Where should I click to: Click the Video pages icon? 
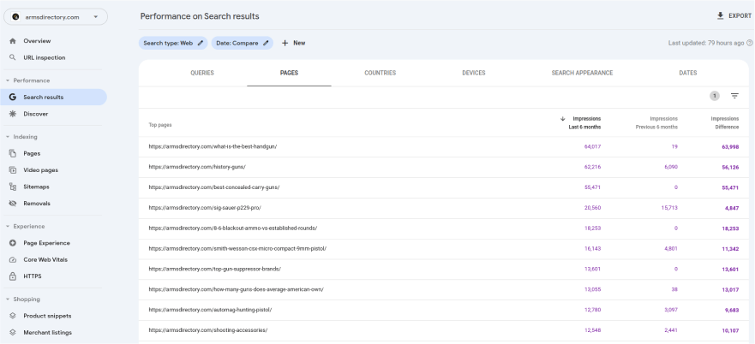click(x=13, y=170)
